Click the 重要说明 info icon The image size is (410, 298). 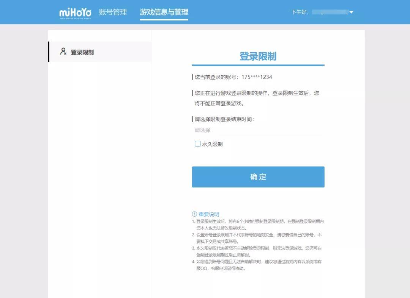pos(194,214)
